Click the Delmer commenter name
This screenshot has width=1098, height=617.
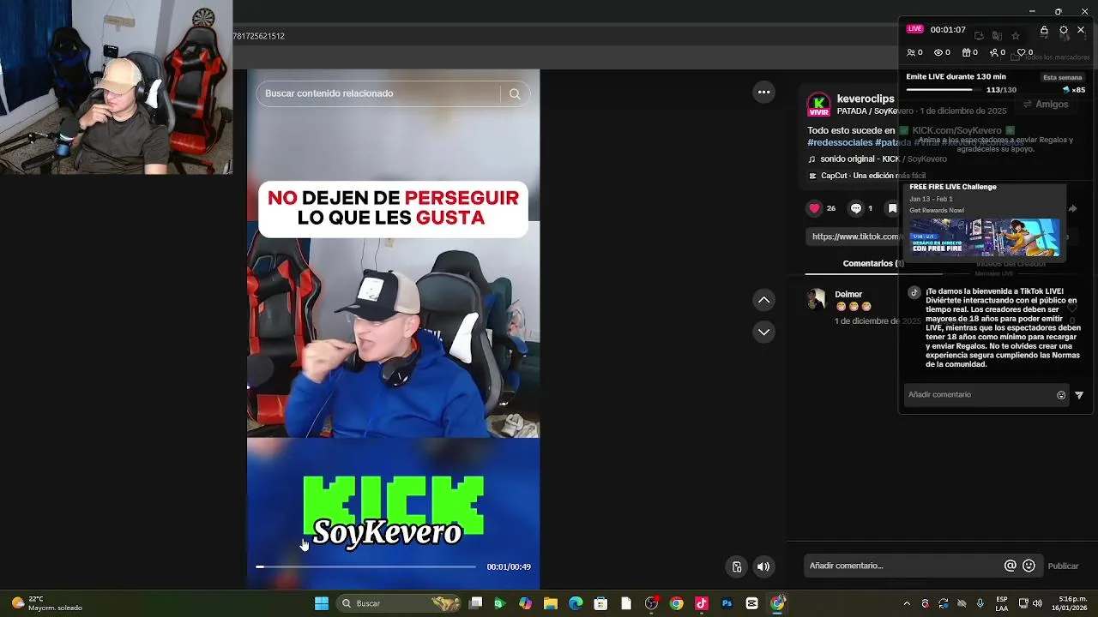click(x=848, y=294)
